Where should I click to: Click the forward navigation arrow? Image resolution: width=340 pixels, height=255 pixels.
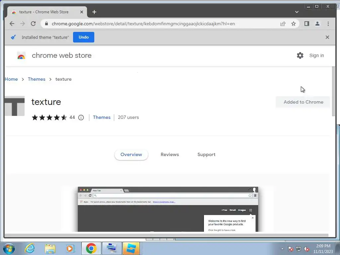click(x=23, y=24)
